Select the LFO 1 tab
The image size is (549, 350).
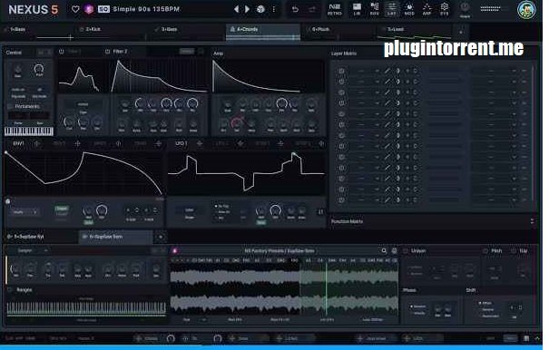coord(181,143)
